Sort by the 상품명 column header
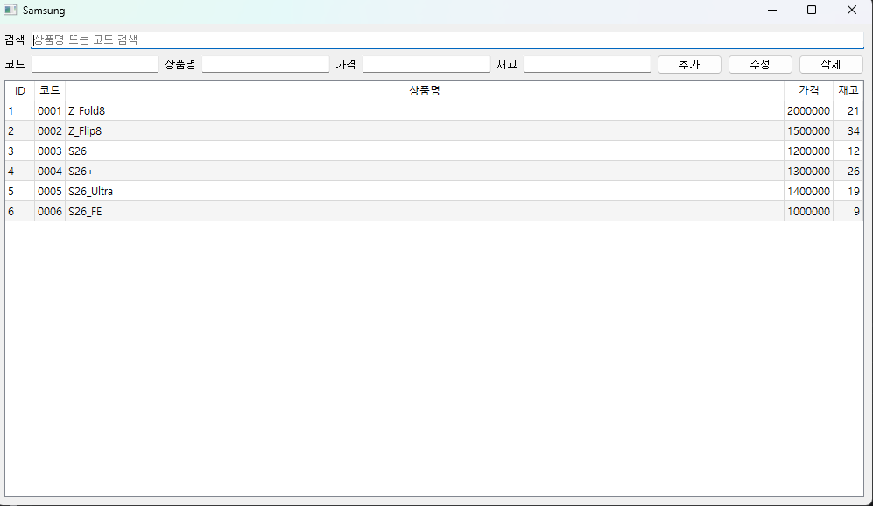873x506 pixels. click(425, 91)
